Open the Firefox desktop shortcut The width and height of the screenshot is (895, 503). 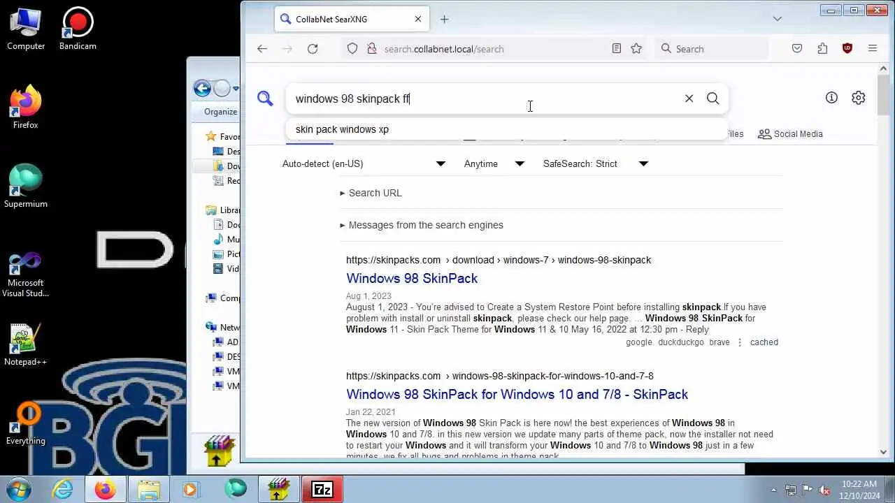(26, 107)
